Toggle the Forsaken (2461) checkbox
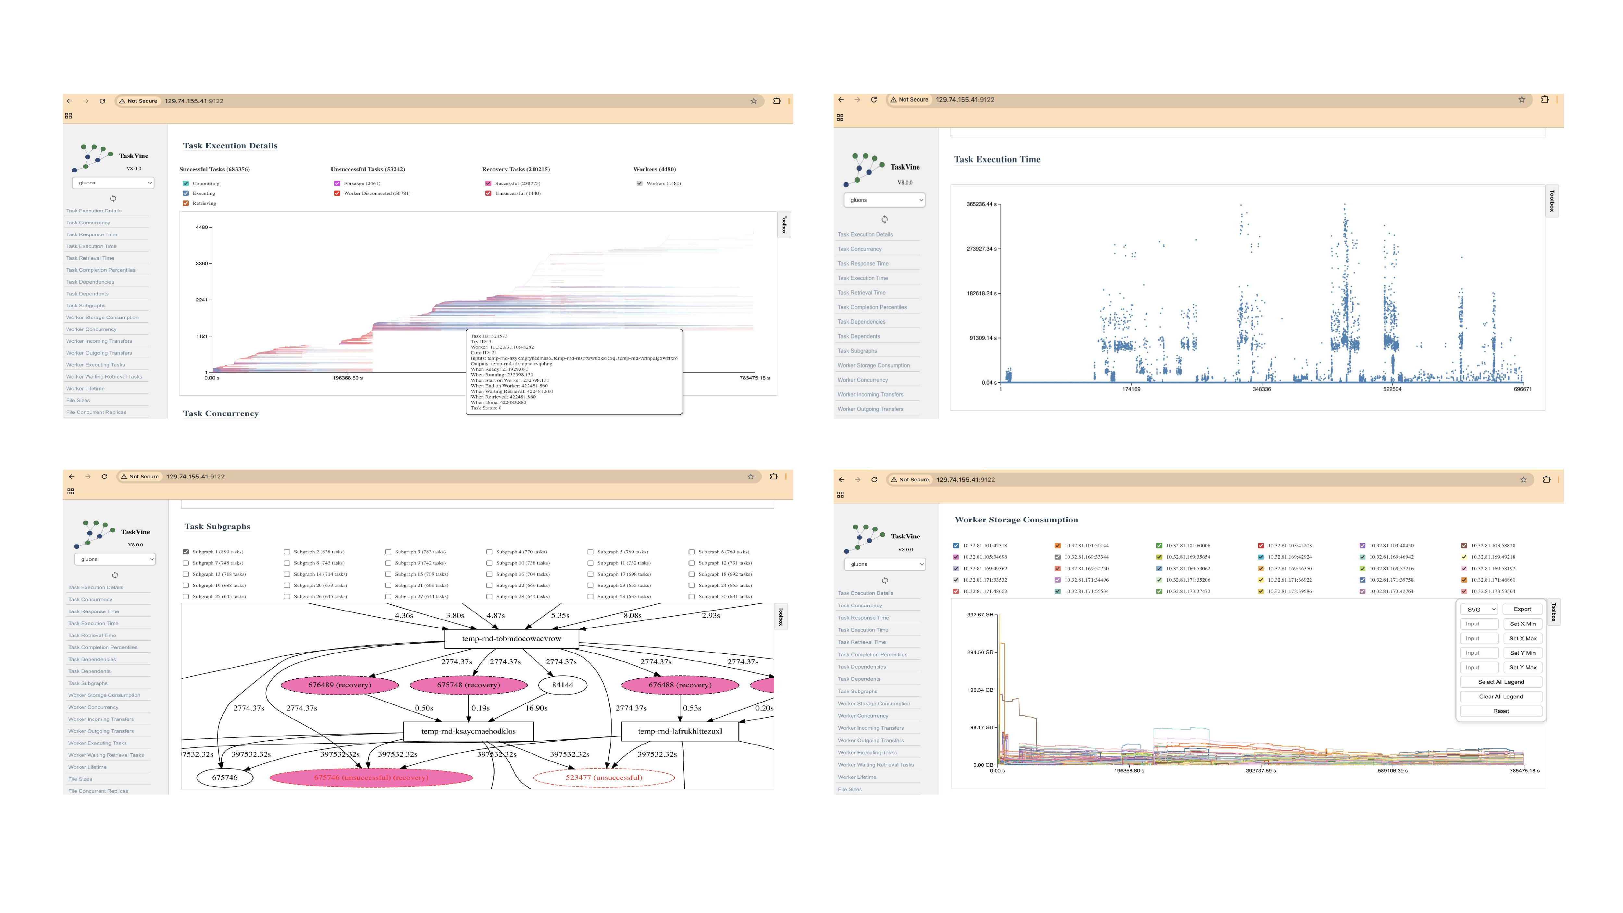This screenshot has width=1623, height=913. (337, 183)
